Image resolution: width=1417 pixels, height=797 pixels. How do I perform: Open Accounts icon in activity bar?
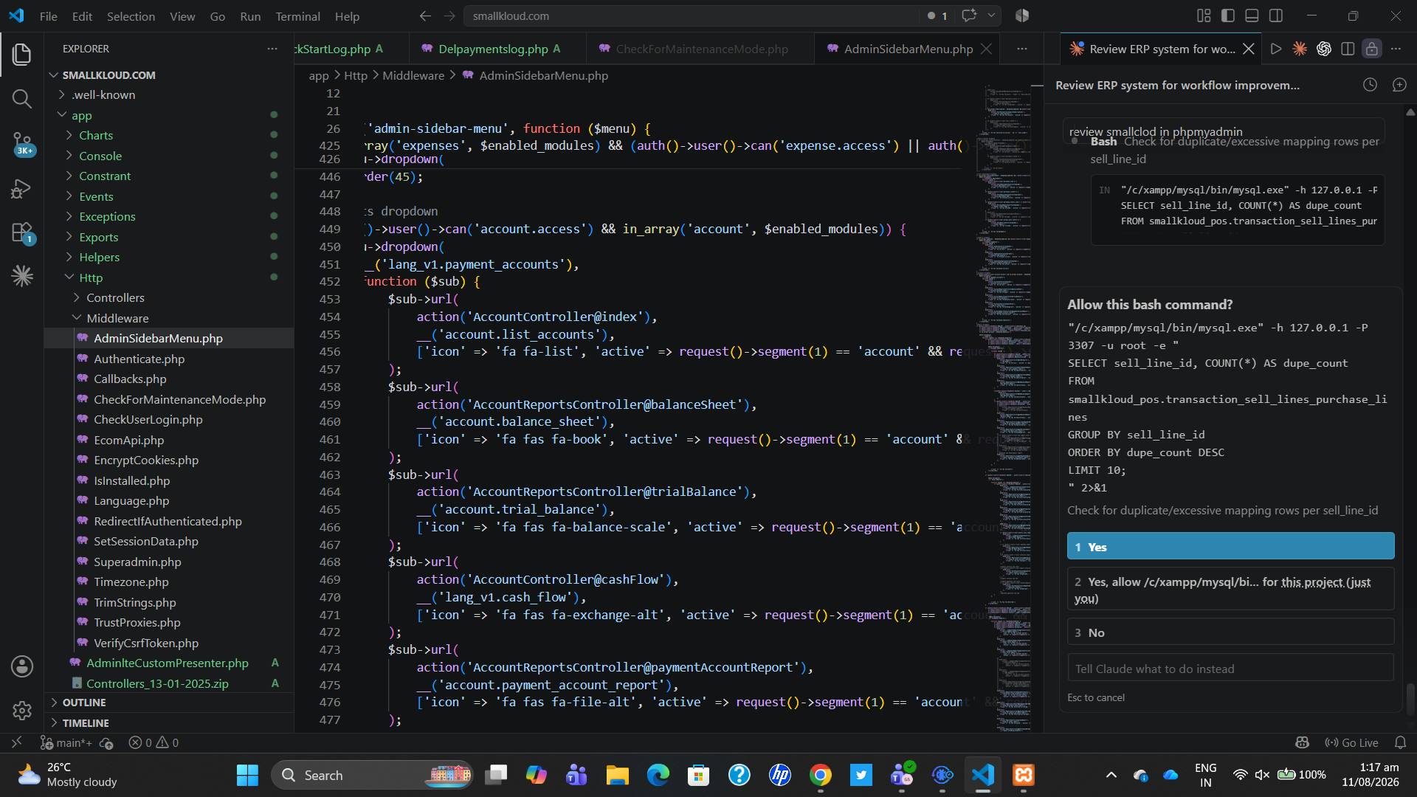pyautogui.click(x=22, y=666)
